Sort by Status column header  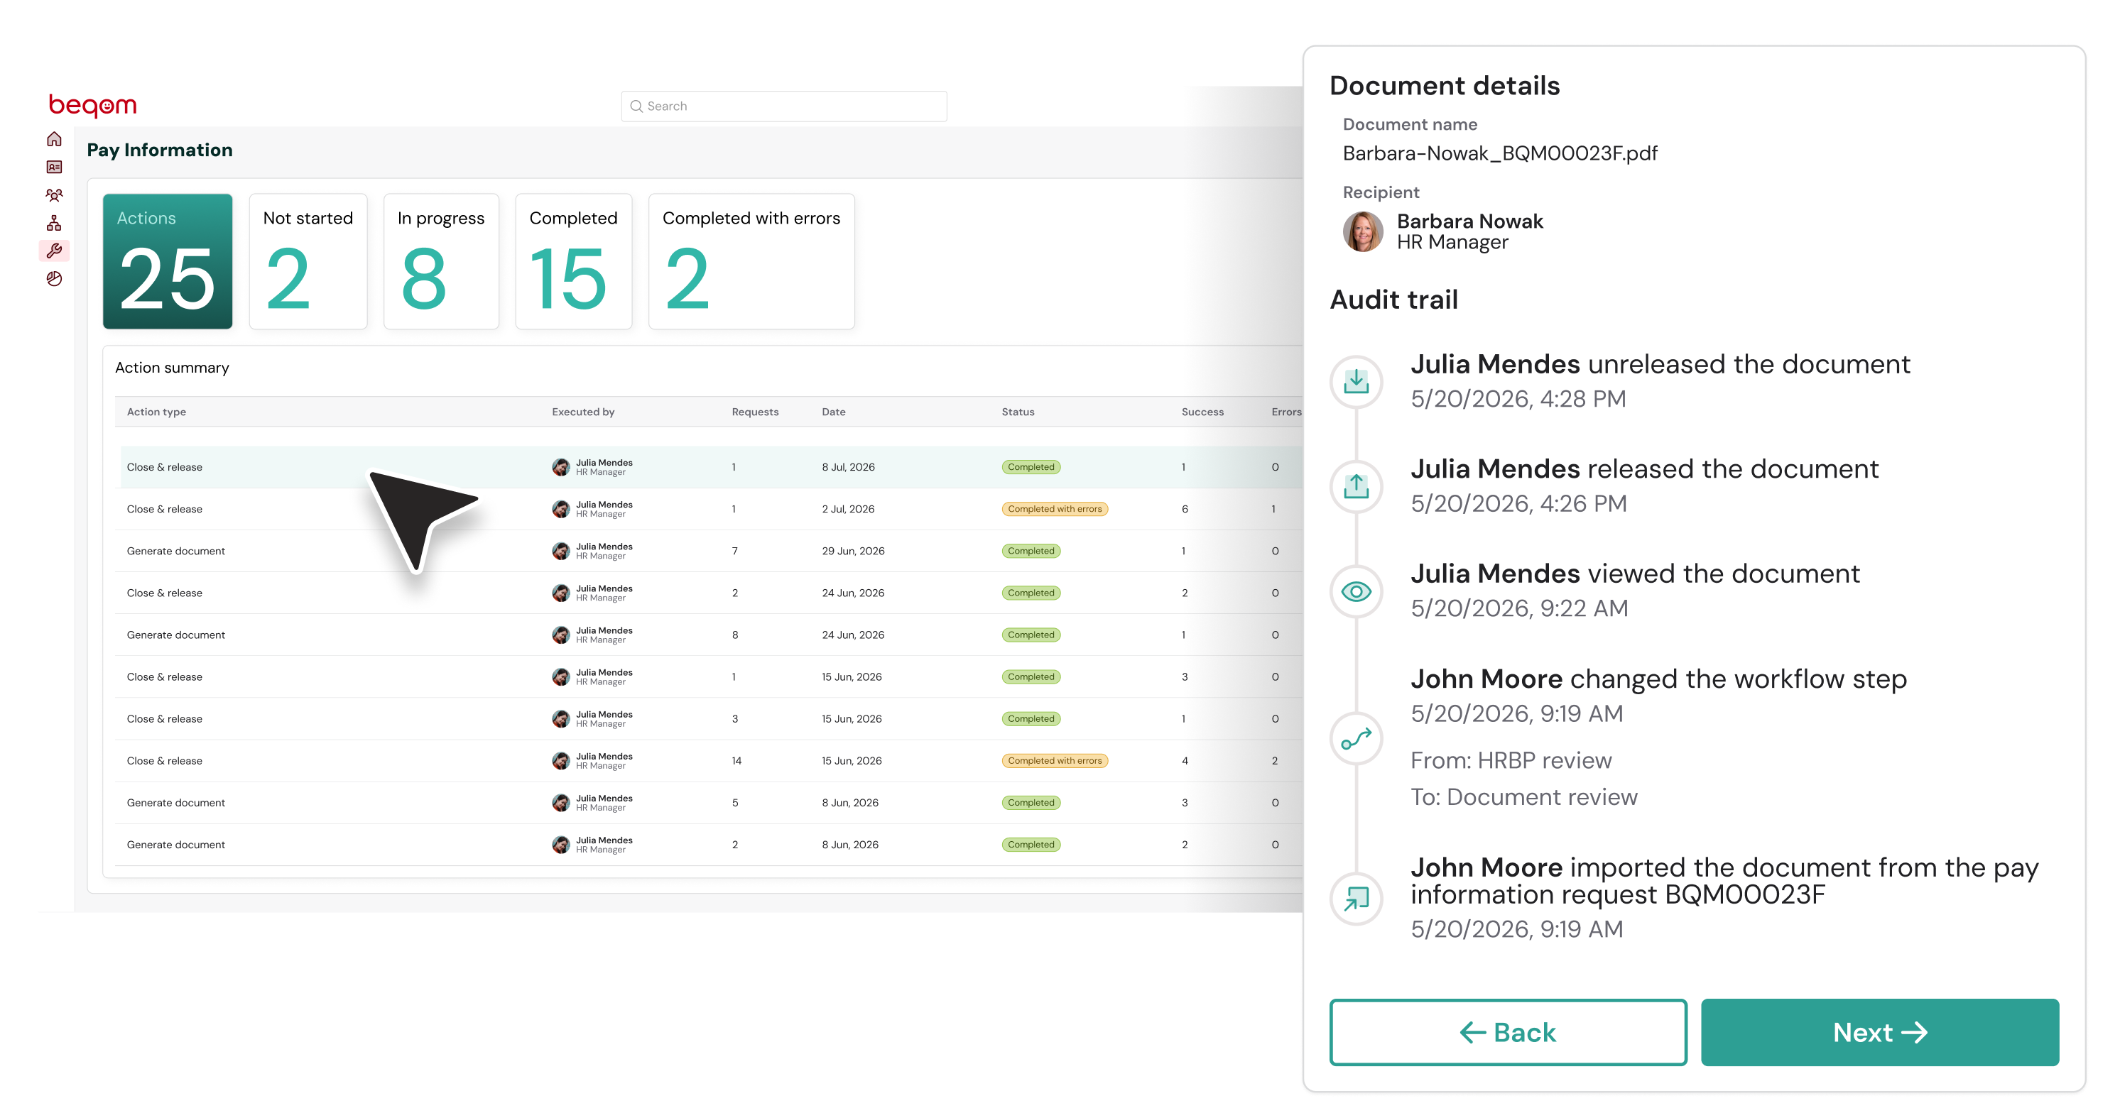tap(1018, 412)
